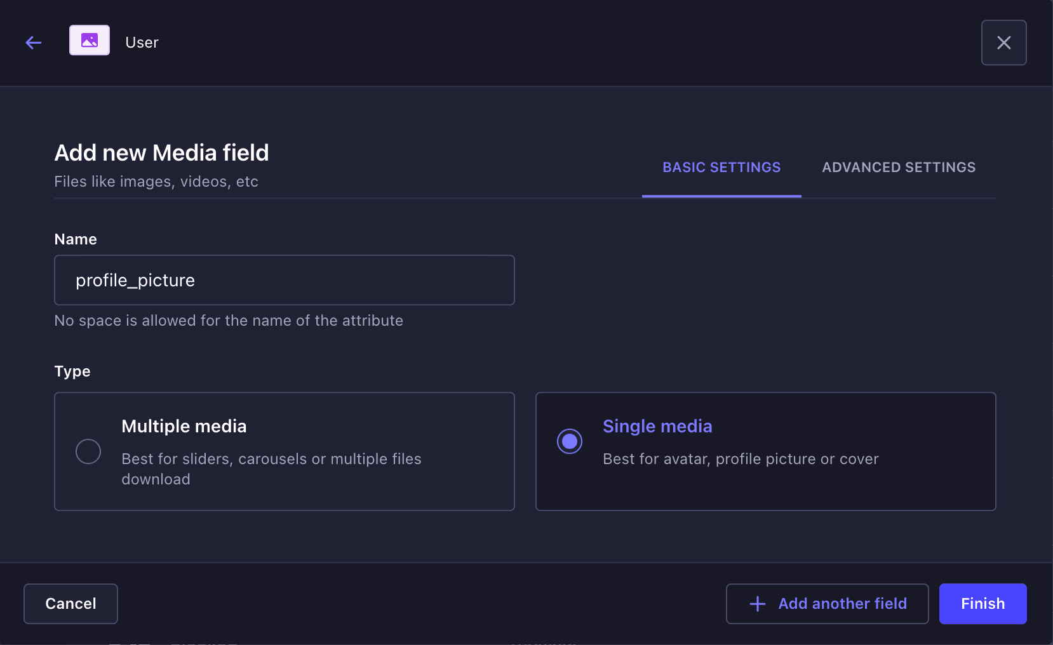Viewport: 1053px width, 645px height.
Task: Click the back arrow icon
Action: (34, 43)
